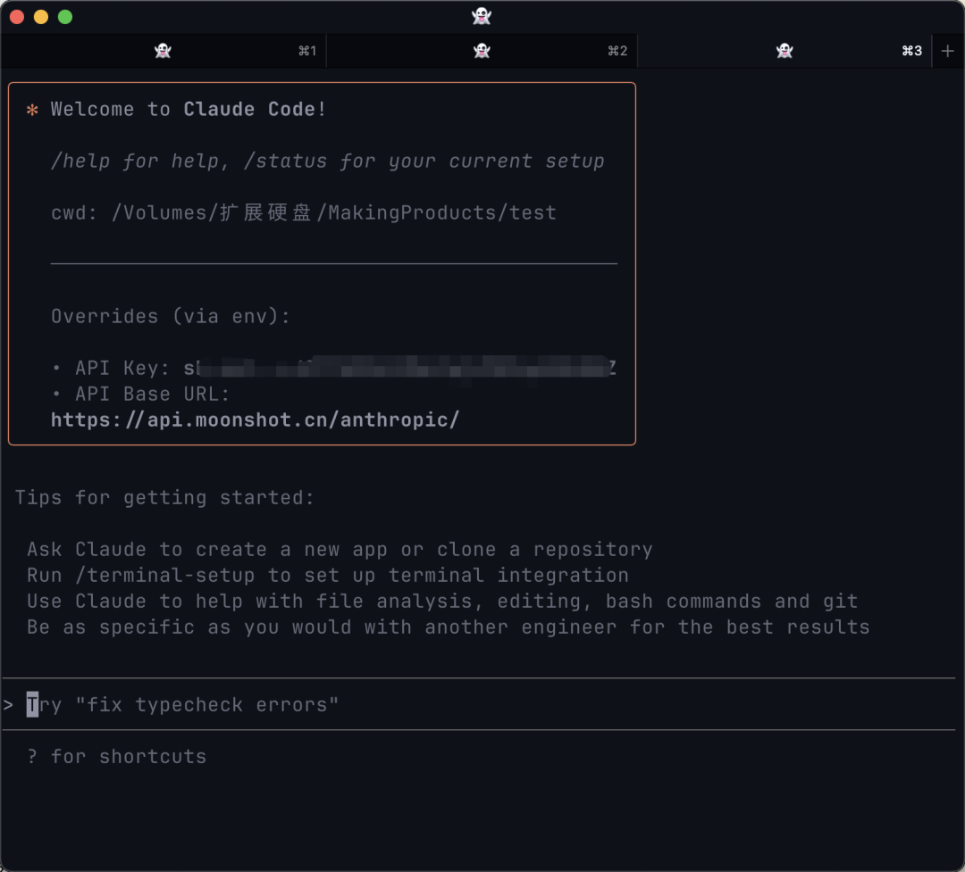Open a new tab with plus button
Screen dimensions: 965x872
pos(948,51)
